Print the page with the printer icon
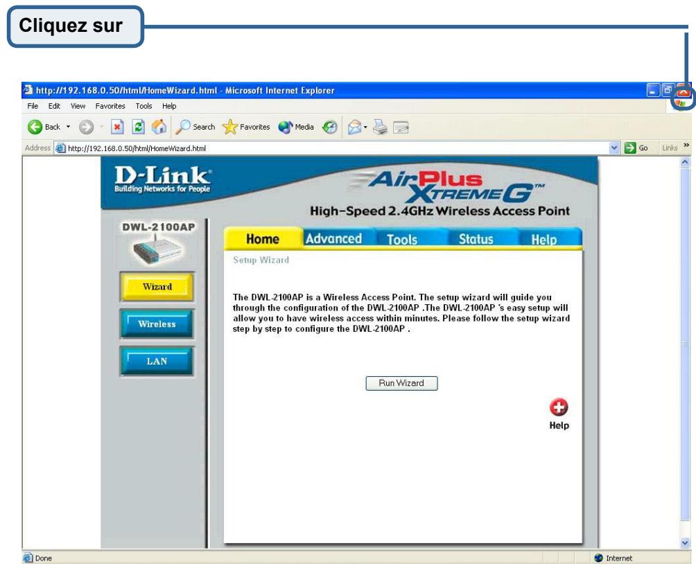696x564 pixels. (x=380, y=127)
